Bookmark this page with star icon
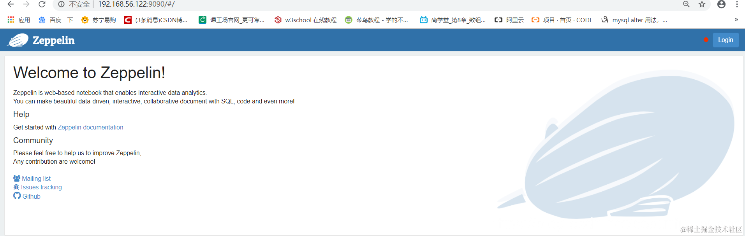The height and width of the screenshot is (236, 745). click(702, 4)
